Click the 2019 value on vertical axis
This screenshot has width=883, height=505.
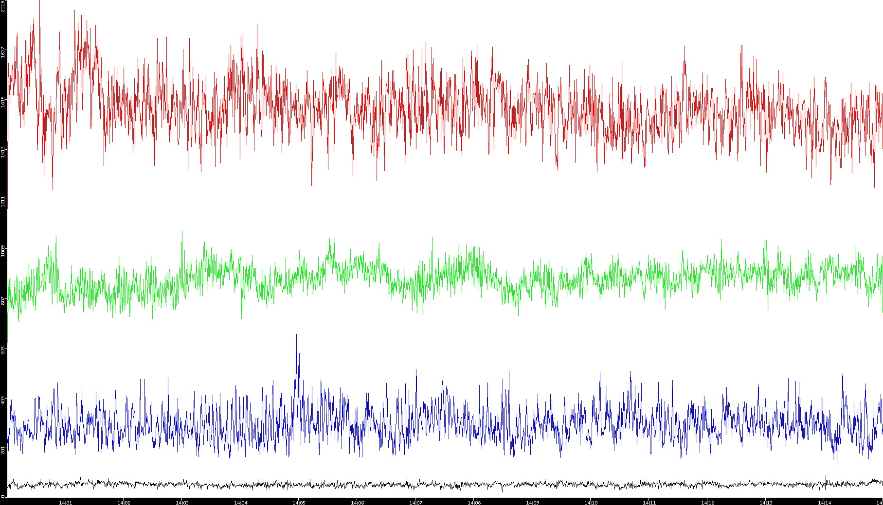(3, 6)
